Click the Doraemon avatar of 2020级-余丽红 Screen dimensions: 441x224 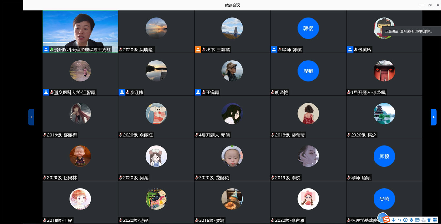click(x=156, y=114)
